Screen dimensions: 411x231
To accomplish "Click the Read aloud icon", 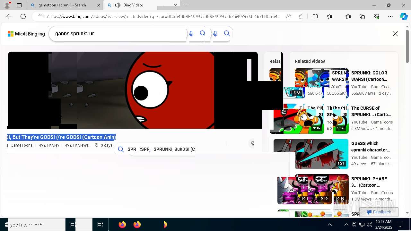I will click(x=288, y=16).
